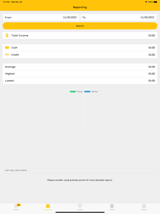Tap the Credit $0.00 value

point(152,55)
